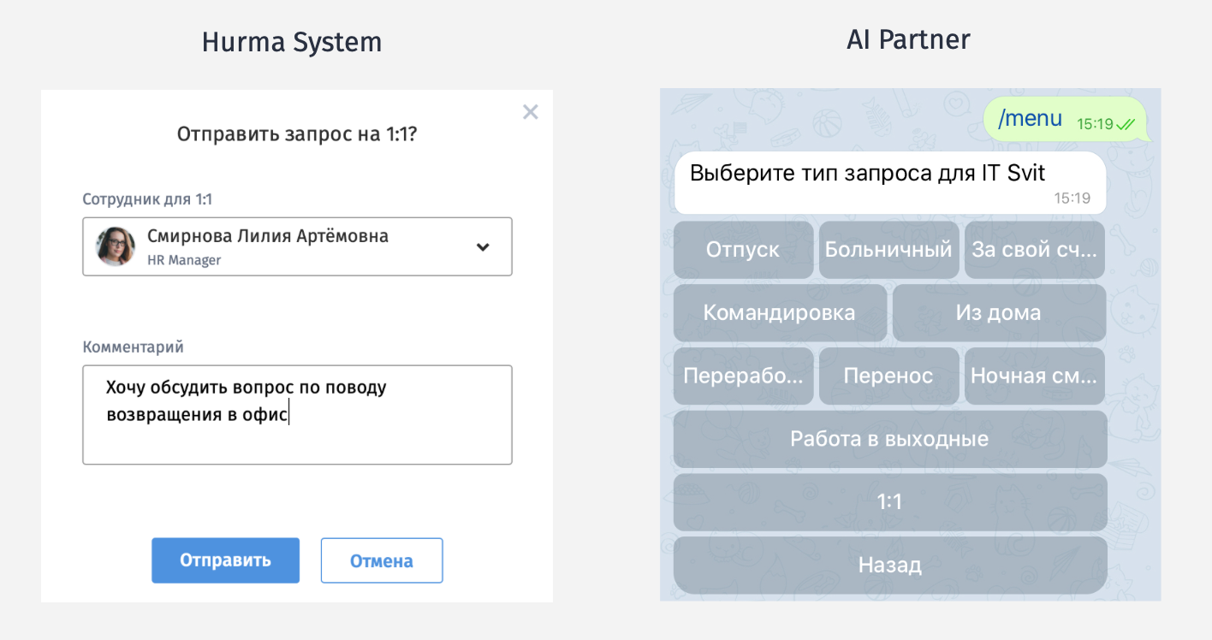Select the Ночная см... button
The image size is (1212, 640).
click(x=1035, y=376)
